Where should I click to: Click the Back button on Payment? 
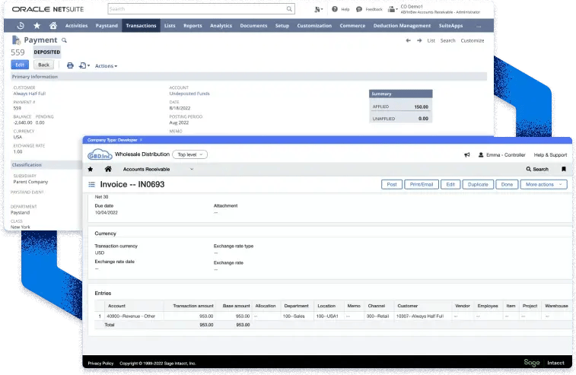43,65
